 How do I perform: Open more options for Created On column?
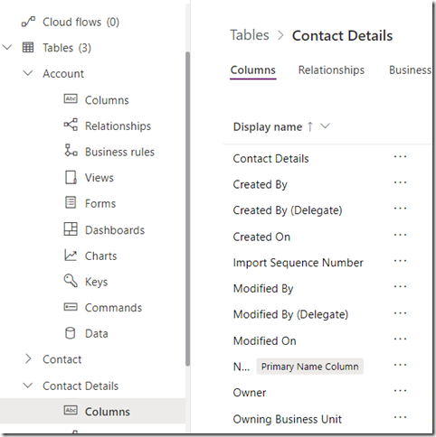click(x=401, y=235)
